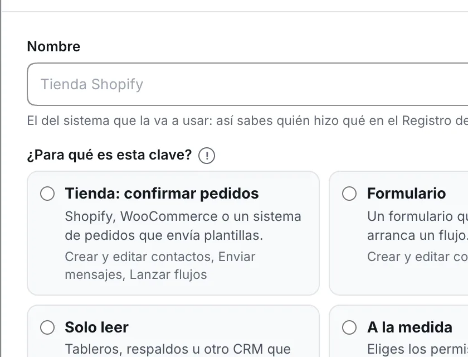This screenshot has width=468, height=357.
Task: Click the Un formulario description in the Formulario card
Action: point(417,226)
